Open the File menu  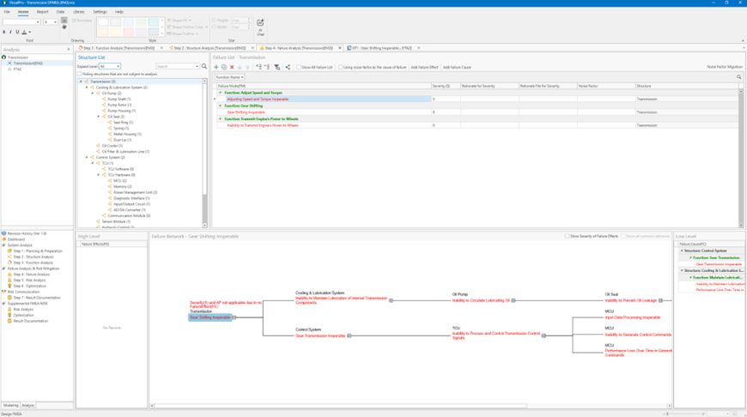(x=7, y=12)
